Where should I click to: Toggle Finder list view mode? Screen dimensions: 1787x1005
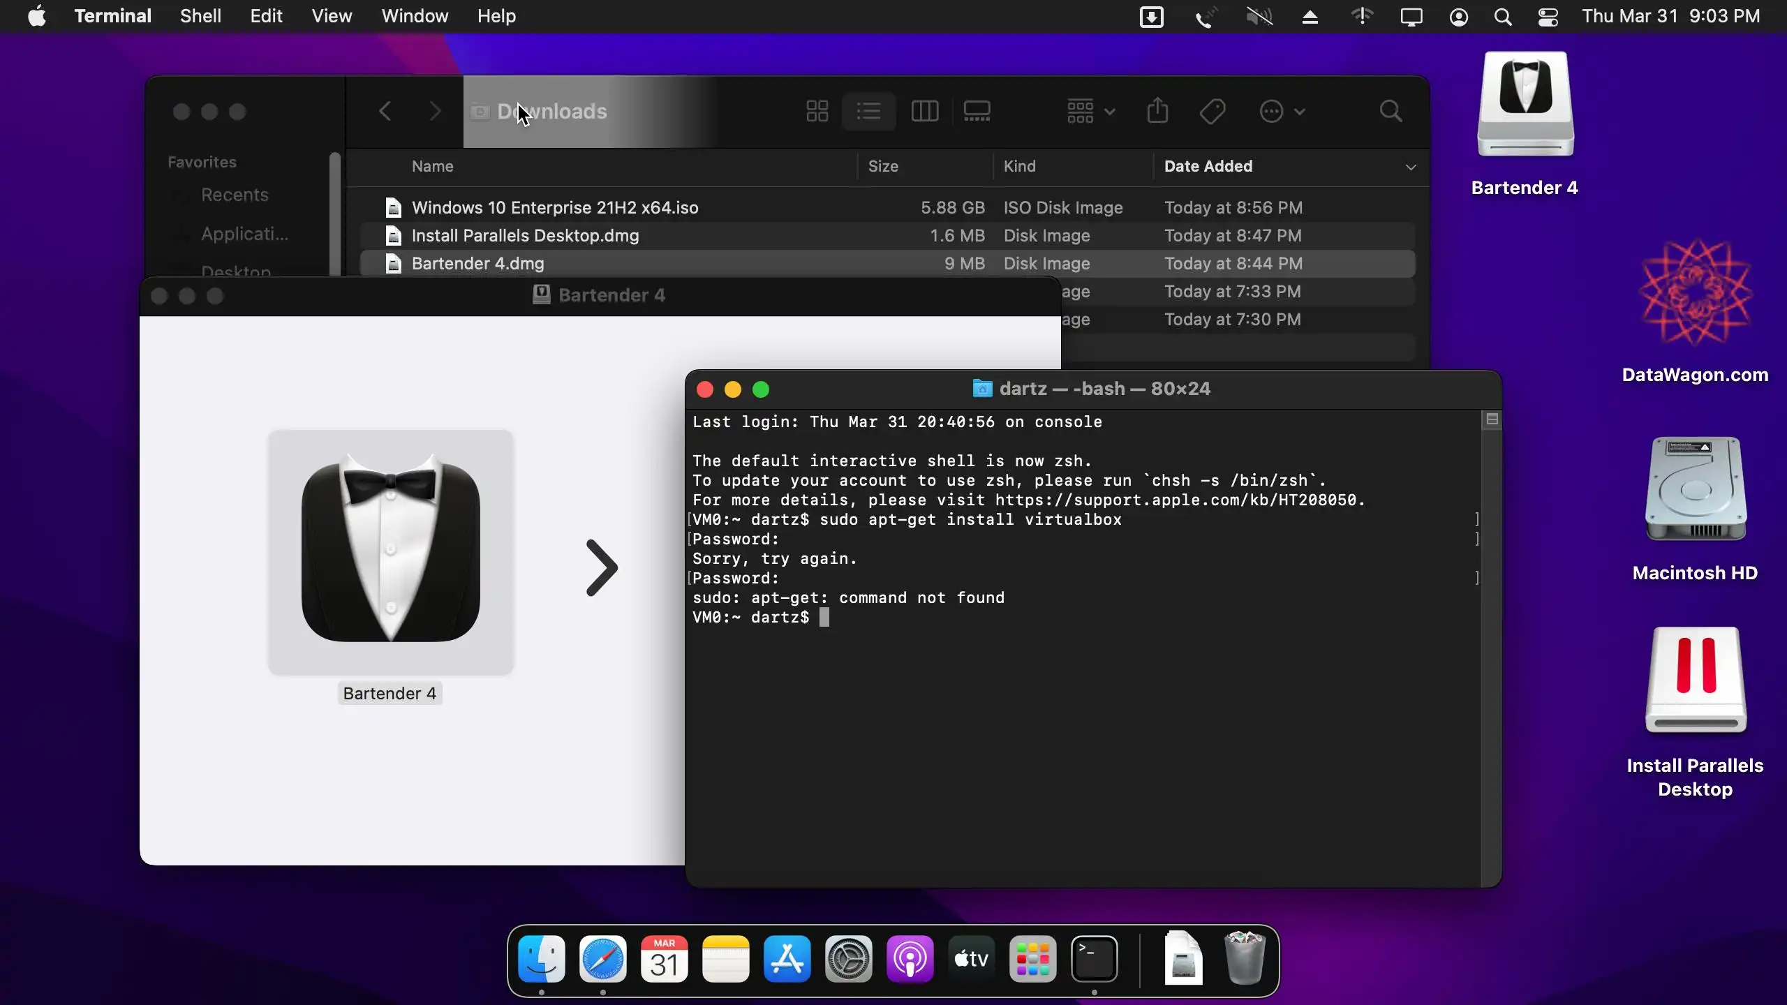pyautogui.click(x=868, y=111)
